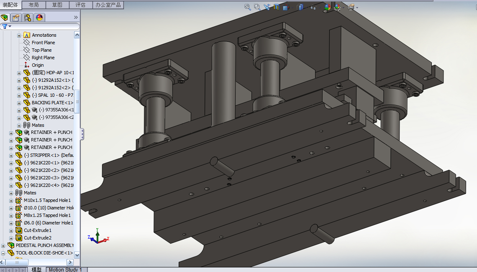Select 91292A152<1> component
Image resolution: width=477 pixels, height=272 pixels.
[53, 80]
